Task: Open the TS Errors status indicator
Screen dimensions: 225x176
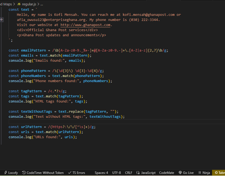Action: [x=77, y=173]
